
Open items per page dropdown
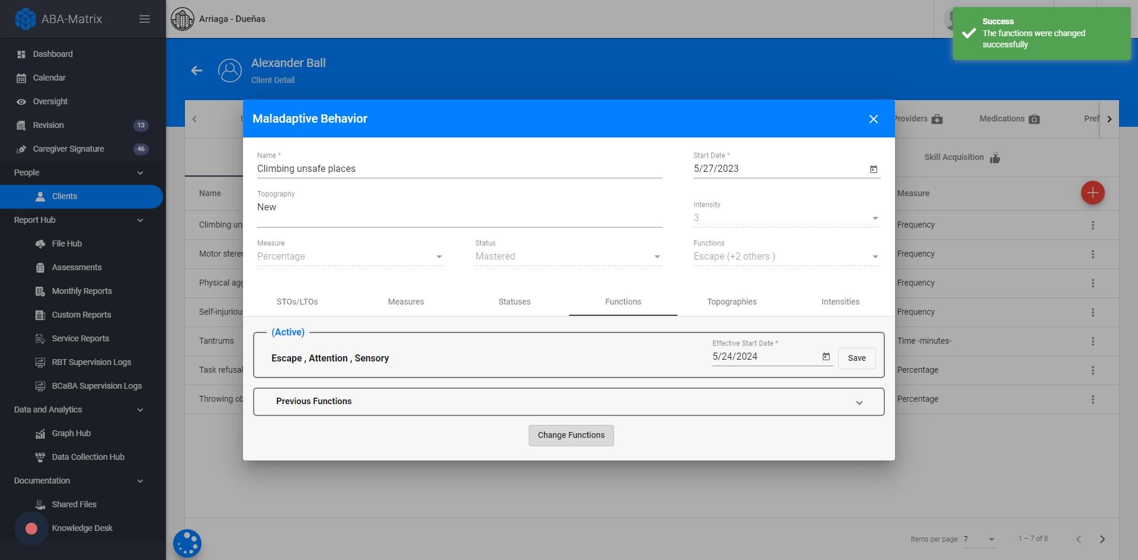click(x=980, y=539)
